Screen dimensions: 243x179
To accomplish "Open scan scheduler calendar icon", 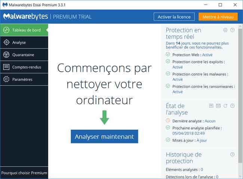I will click(218, 106).
